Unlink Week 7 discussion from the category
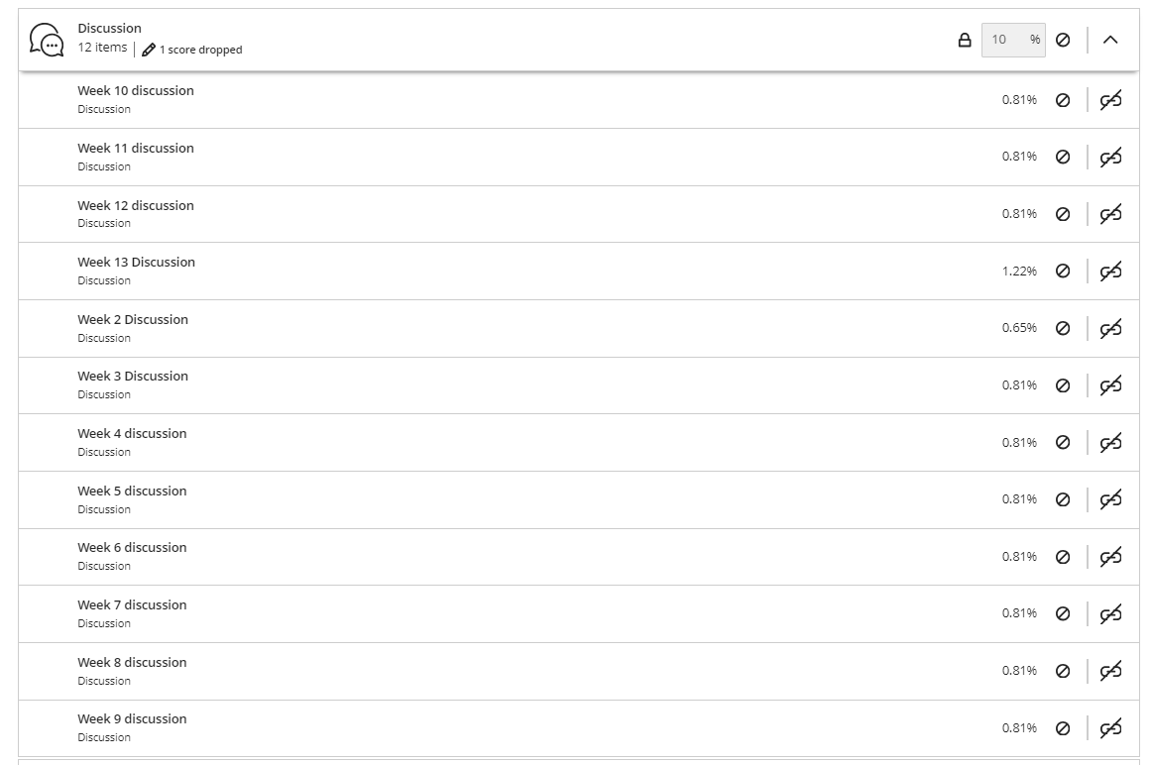 1110,613
